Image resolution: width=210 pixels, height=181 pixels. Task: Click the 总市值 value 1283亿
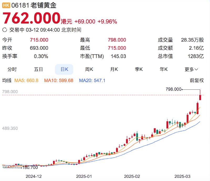pos(196,56)
